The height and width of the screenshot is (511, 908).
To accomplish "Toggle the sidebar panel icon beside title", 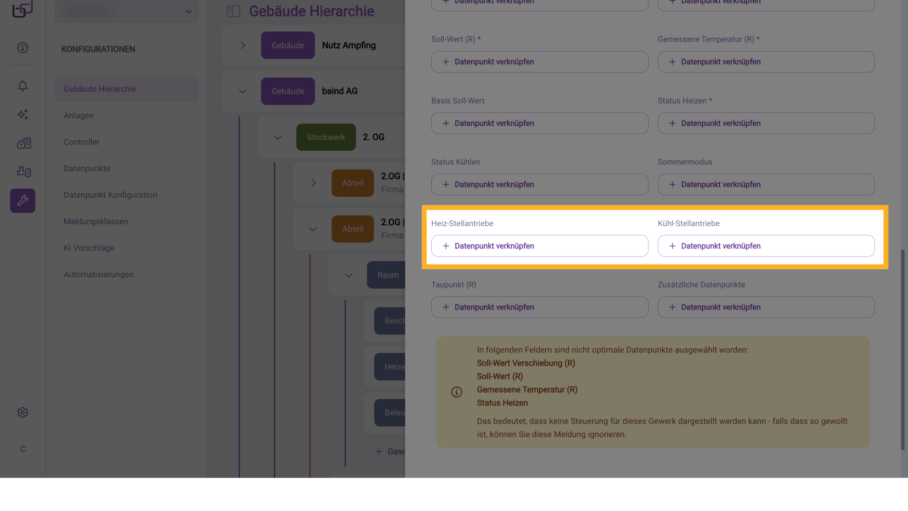I will (234, 11).
